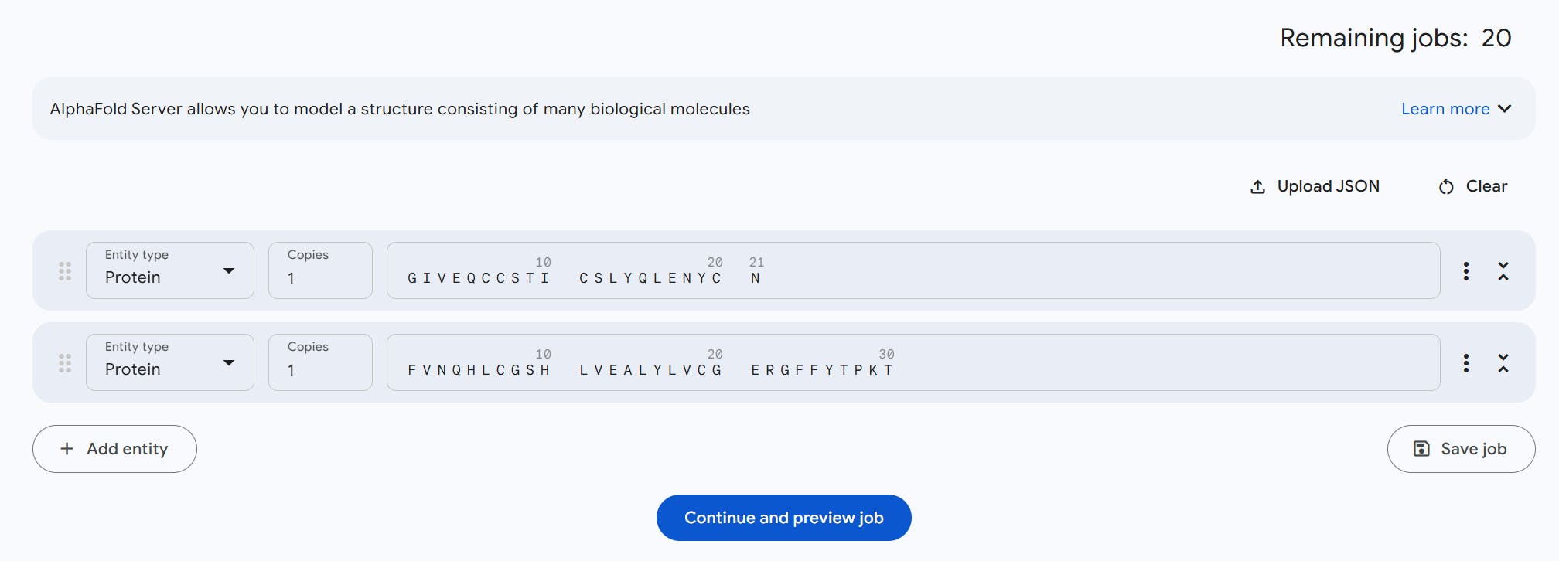Follow the Learn more link
1559x561 pixels.
[x=1445, y=109]
